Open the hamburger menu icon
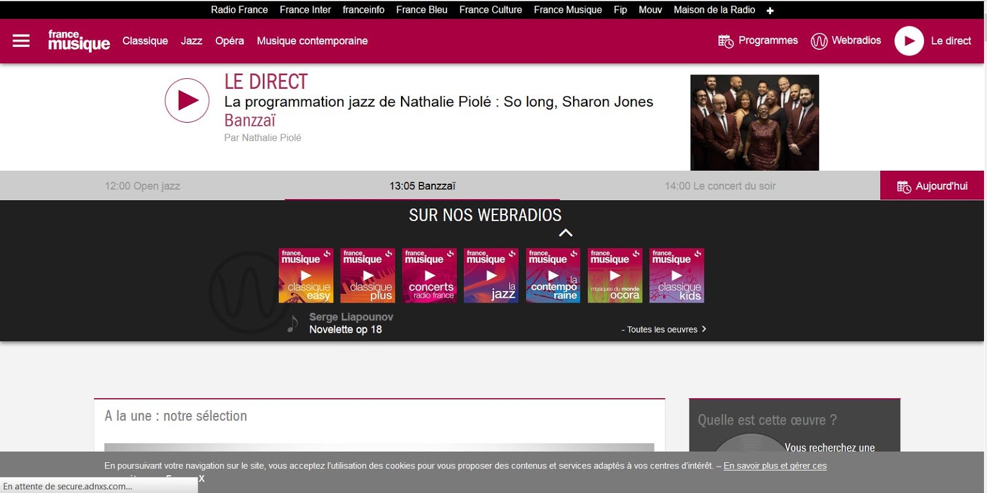 point(21,41)
